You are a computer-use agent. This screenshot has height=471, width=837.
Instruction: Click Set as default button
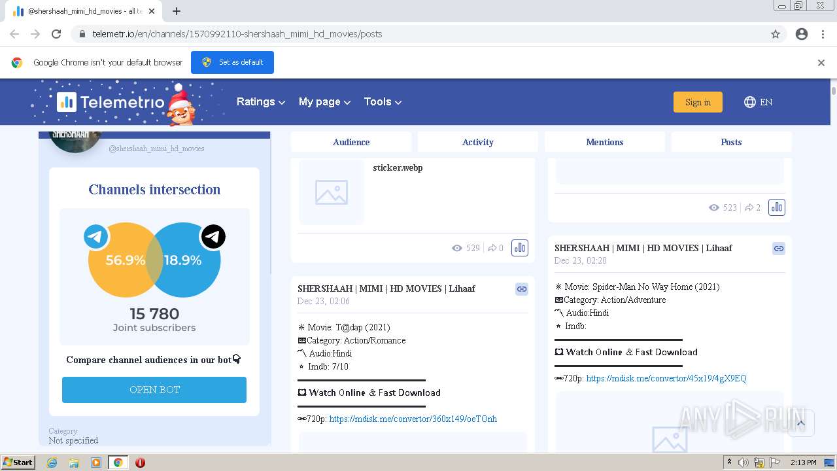point(232,62)
